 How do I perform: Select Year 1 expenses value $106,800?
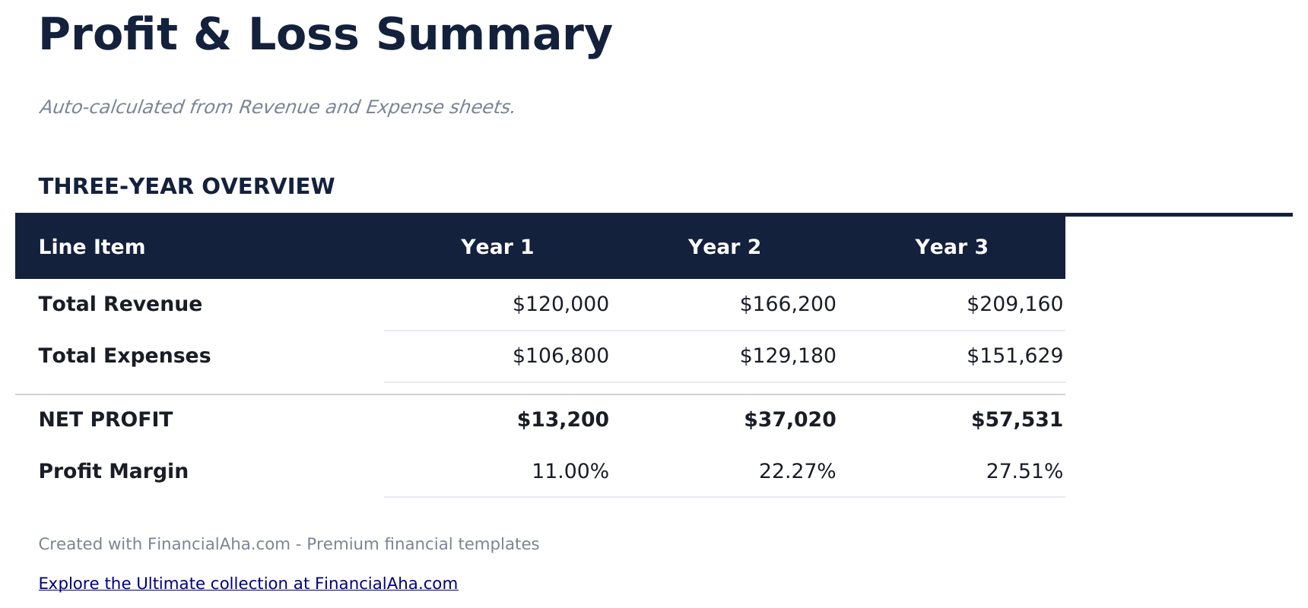(560, 356)
